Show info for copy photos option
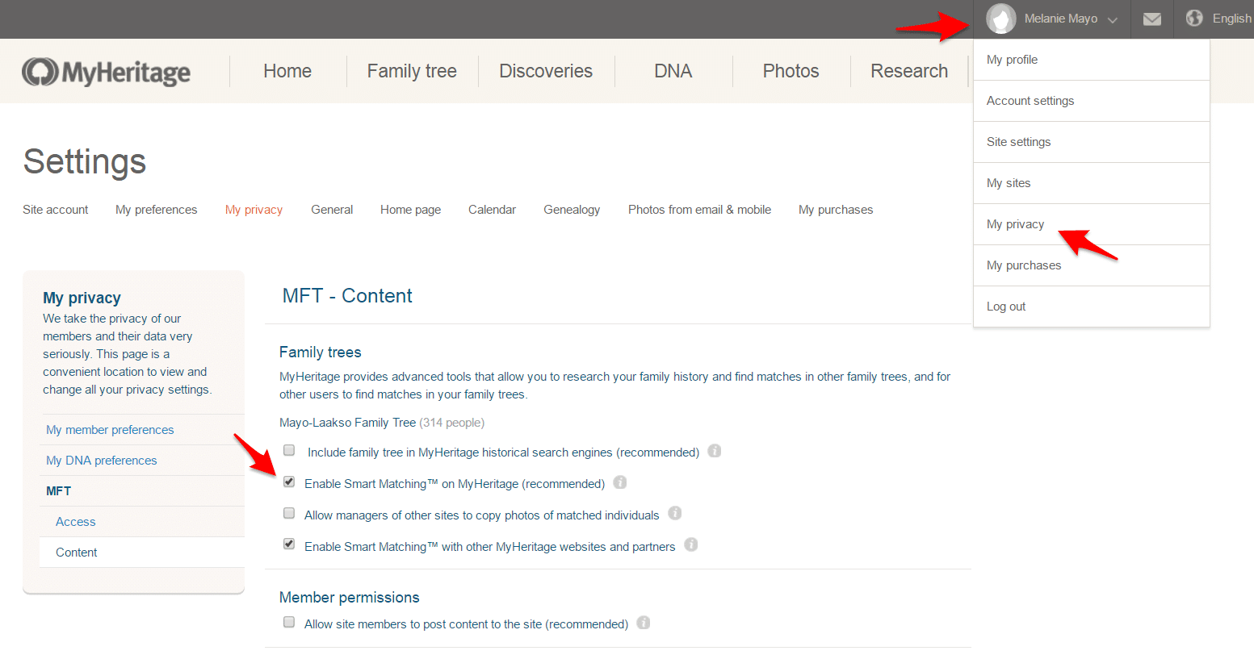 click(675, 513)
